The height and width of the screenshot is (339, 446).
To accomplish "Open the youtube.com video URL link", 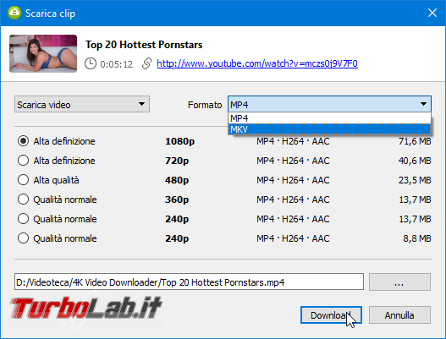I will point(257,63).
